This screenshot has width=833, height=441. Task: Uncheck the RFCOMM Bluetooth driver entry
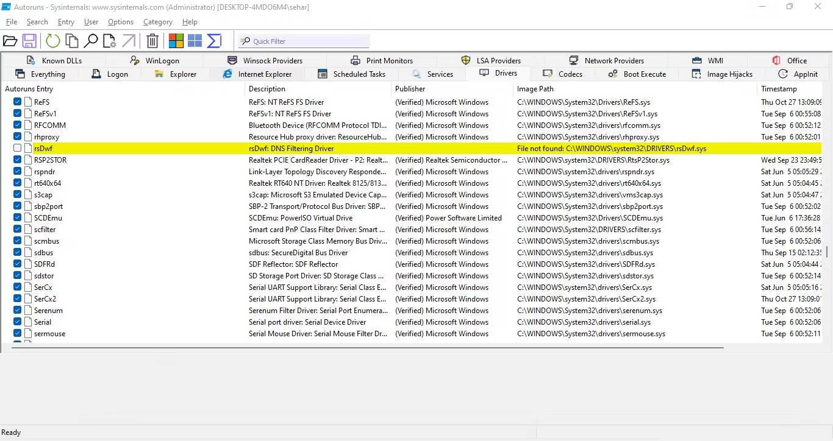16,125
